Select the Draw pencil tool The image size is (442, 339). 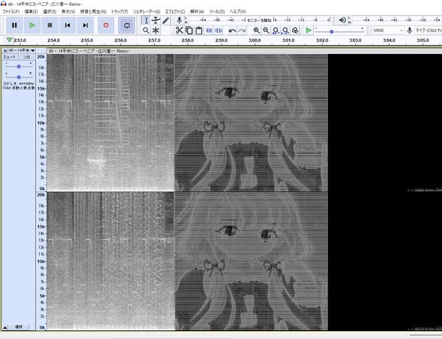coord(166,20)
